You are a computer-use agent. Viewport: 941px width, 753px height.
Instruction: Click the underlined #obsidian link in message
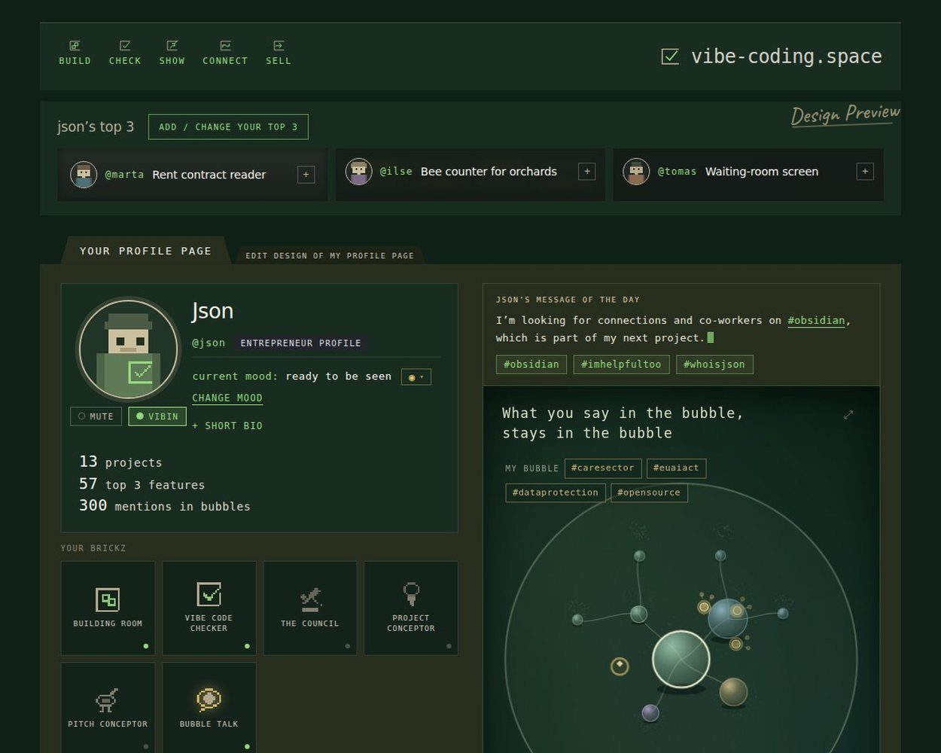(x=816, y=321)
